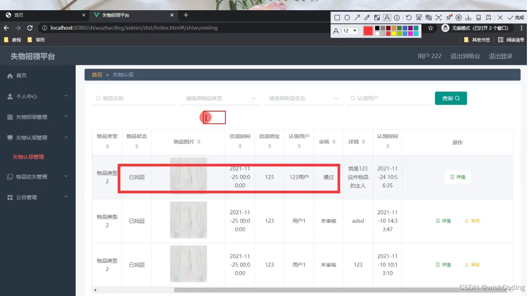Click 退出登录 in the header

500,56
